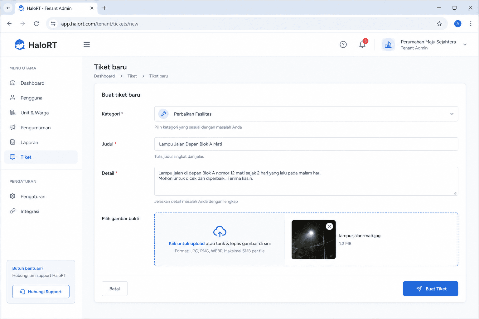
Task: Click the Dashboard home icon
Action: pyautogui.click(x=12, y=83)
